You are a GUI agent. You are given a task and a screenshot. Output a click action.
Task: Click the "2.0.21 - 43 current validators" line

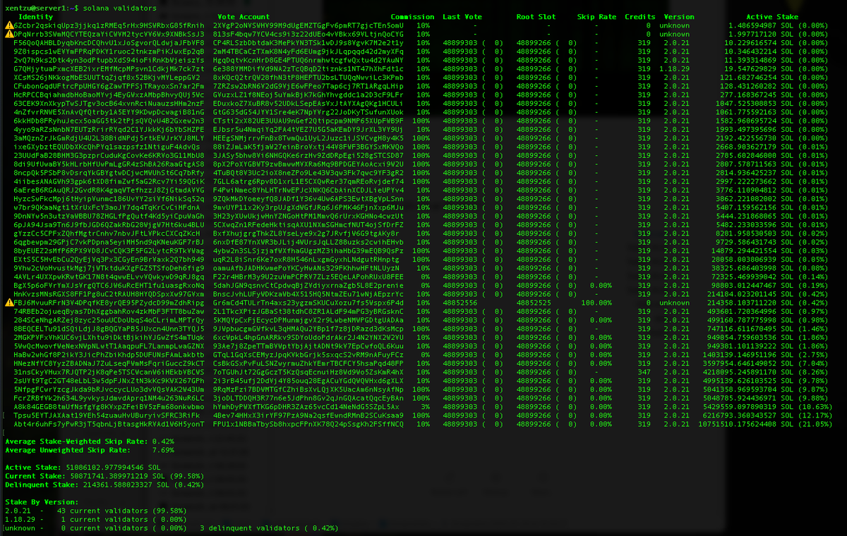pyautogui.click(x=96, y=510)
